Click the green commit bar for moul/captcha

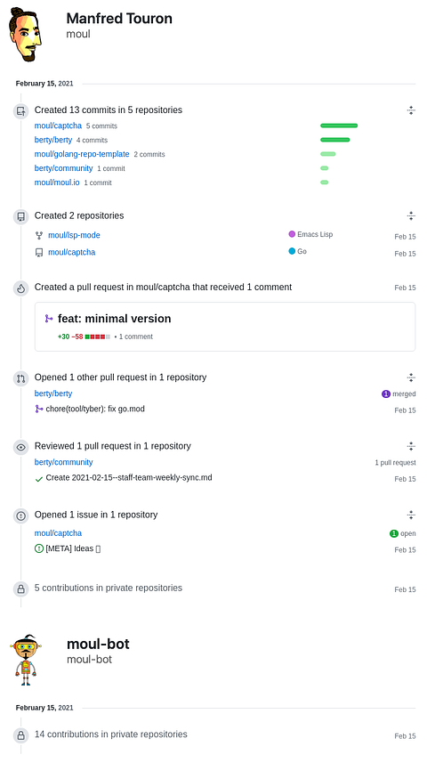tap(339, 126)
